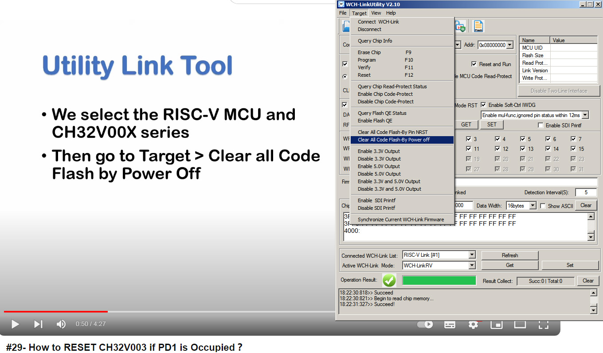
Task: Toggle the autoplay switch
Action: point(426,325)
